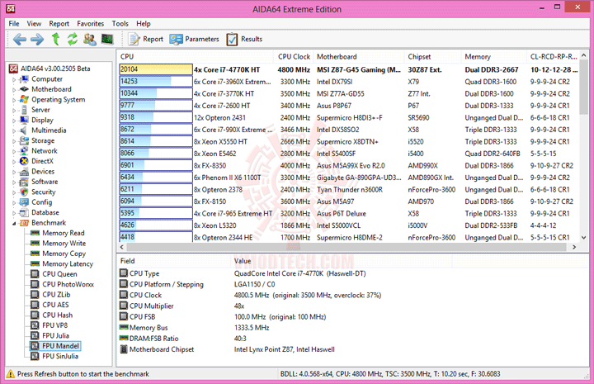Click the Results toolbar button

244,39
